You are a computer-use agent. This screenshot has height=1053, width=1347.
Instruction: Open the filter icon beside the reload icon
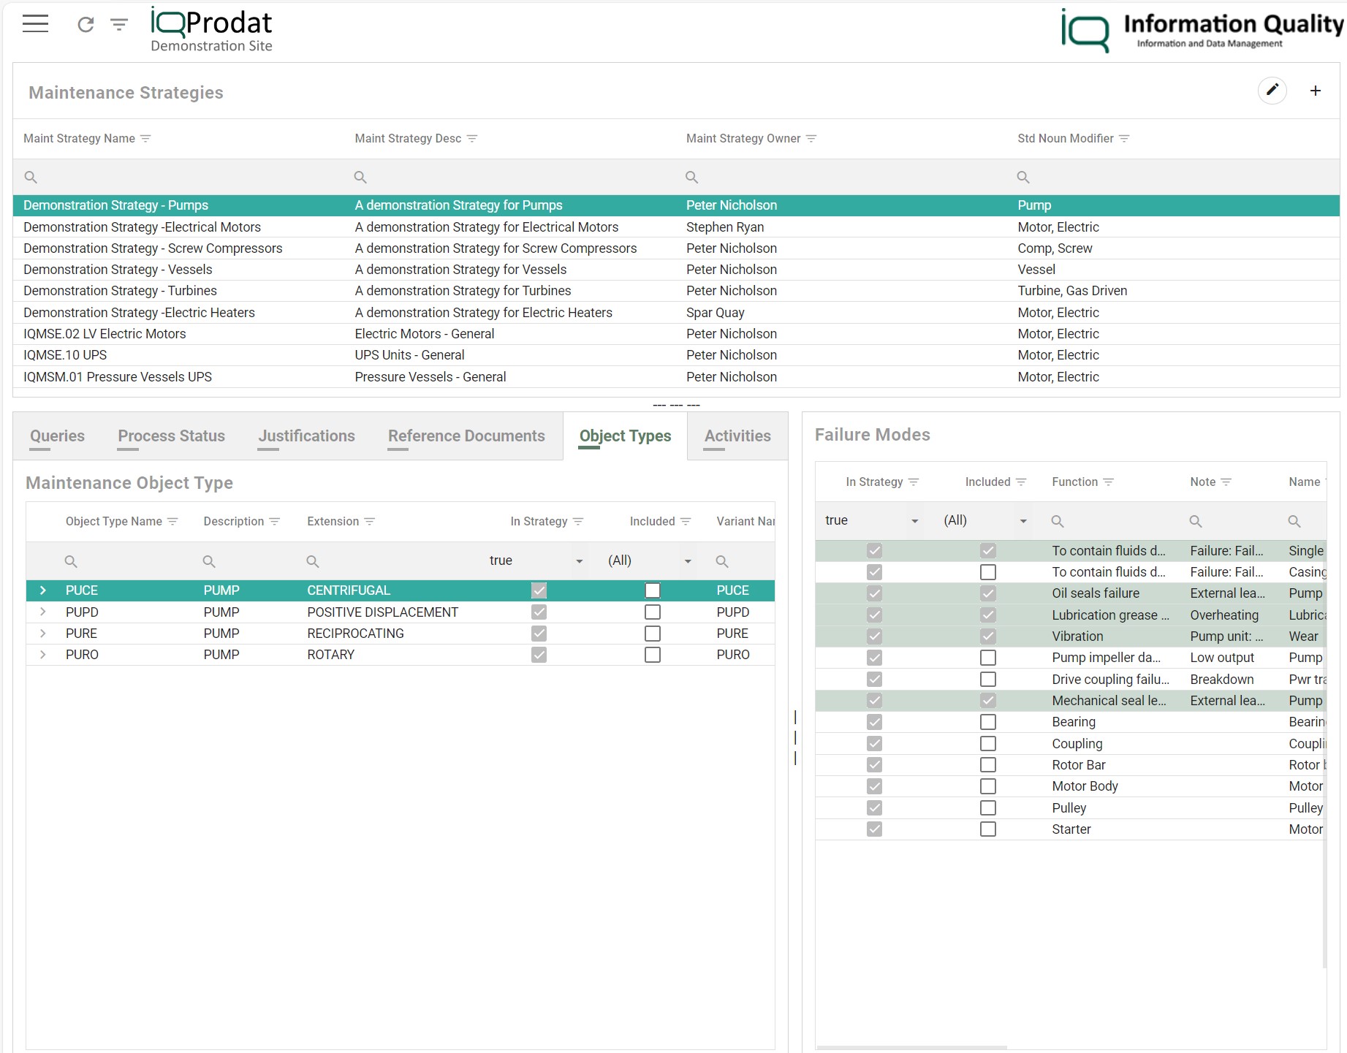tap(117, 24)
